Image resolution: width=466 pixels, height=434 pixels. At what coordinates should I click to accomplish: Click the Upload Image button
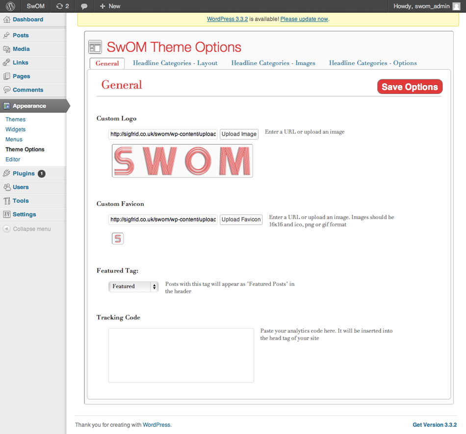point(239,134)
